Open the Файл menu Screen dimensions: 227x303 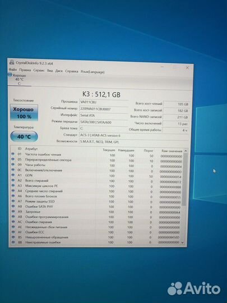(x=13, y=69)
